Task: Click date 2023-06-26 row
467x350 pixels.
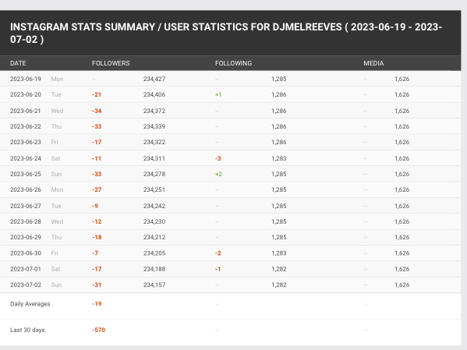Action: pos(26,189)
